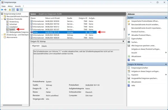Switch to the Details tab
Viewport: 168px width, 110px height.
44,46
